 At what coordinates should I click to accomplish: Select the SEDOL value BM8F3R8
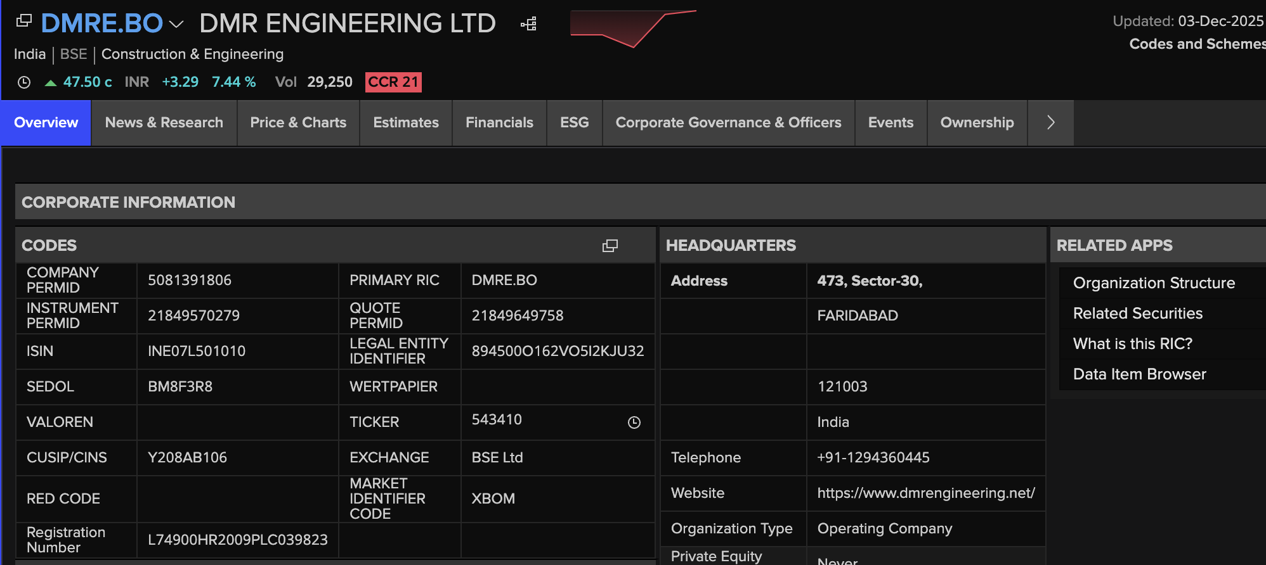pyautogui.click(x=180, y=387)
